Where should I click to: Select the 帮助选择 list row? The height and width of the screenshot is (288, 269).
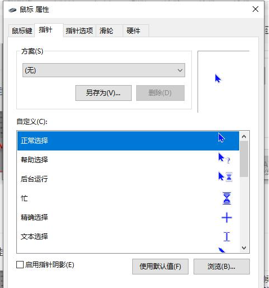(x=128, y=160)
